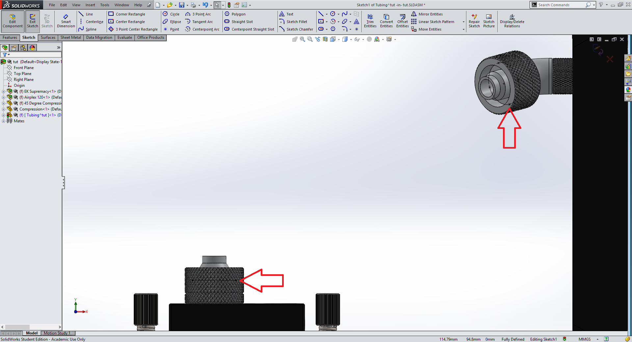
Task: Click Repair Sketch
Action: click(474, 21)
